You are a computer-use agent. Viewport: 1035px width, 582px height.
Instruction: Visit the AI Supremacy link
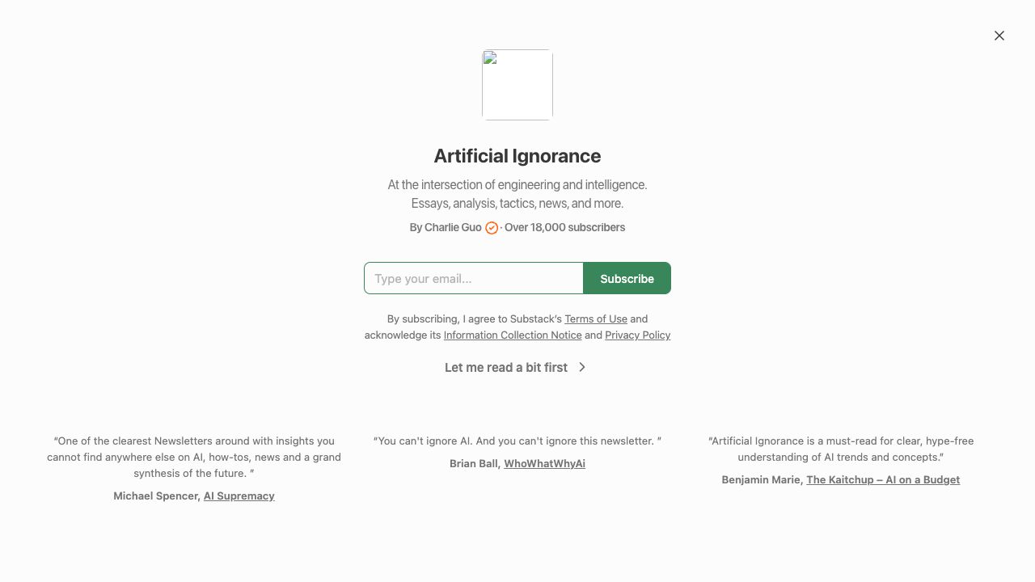pyautogui.click(x=239, y=496)
